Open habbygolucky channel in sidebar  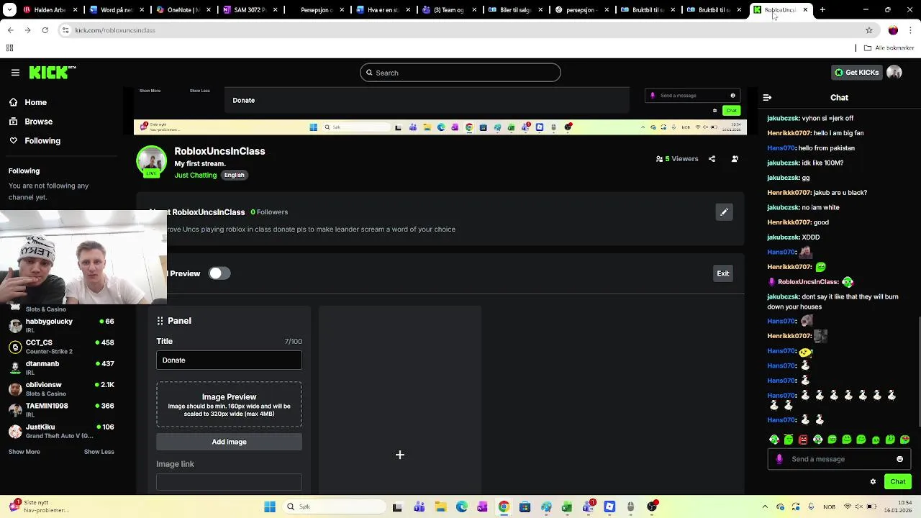click(62, 325)
